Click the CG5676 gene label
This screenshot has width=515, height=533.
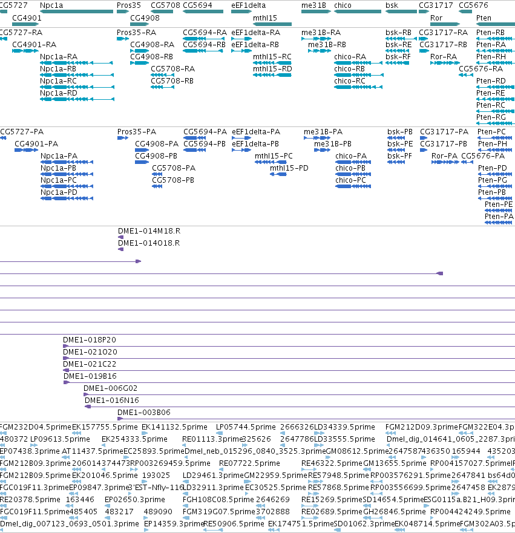click(x=473, y=5)
